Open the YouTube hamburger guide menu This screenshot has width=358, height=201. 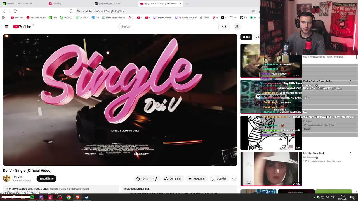[x=7, y=27]
